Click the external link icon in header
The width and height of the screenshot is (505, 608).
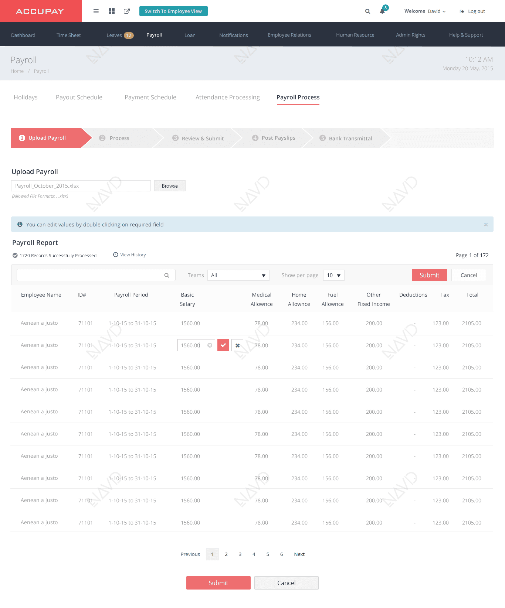pyautogui.click(x=127, y=11)
